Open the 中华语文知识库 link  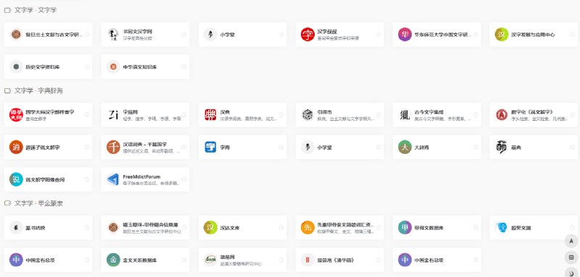(x=140, y=67)
